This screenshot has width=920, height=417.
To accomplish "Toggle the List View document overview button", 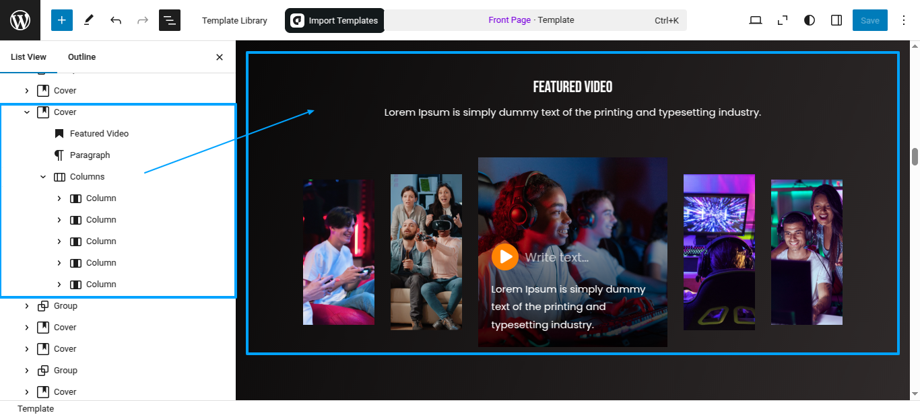I will coord(170,20).
